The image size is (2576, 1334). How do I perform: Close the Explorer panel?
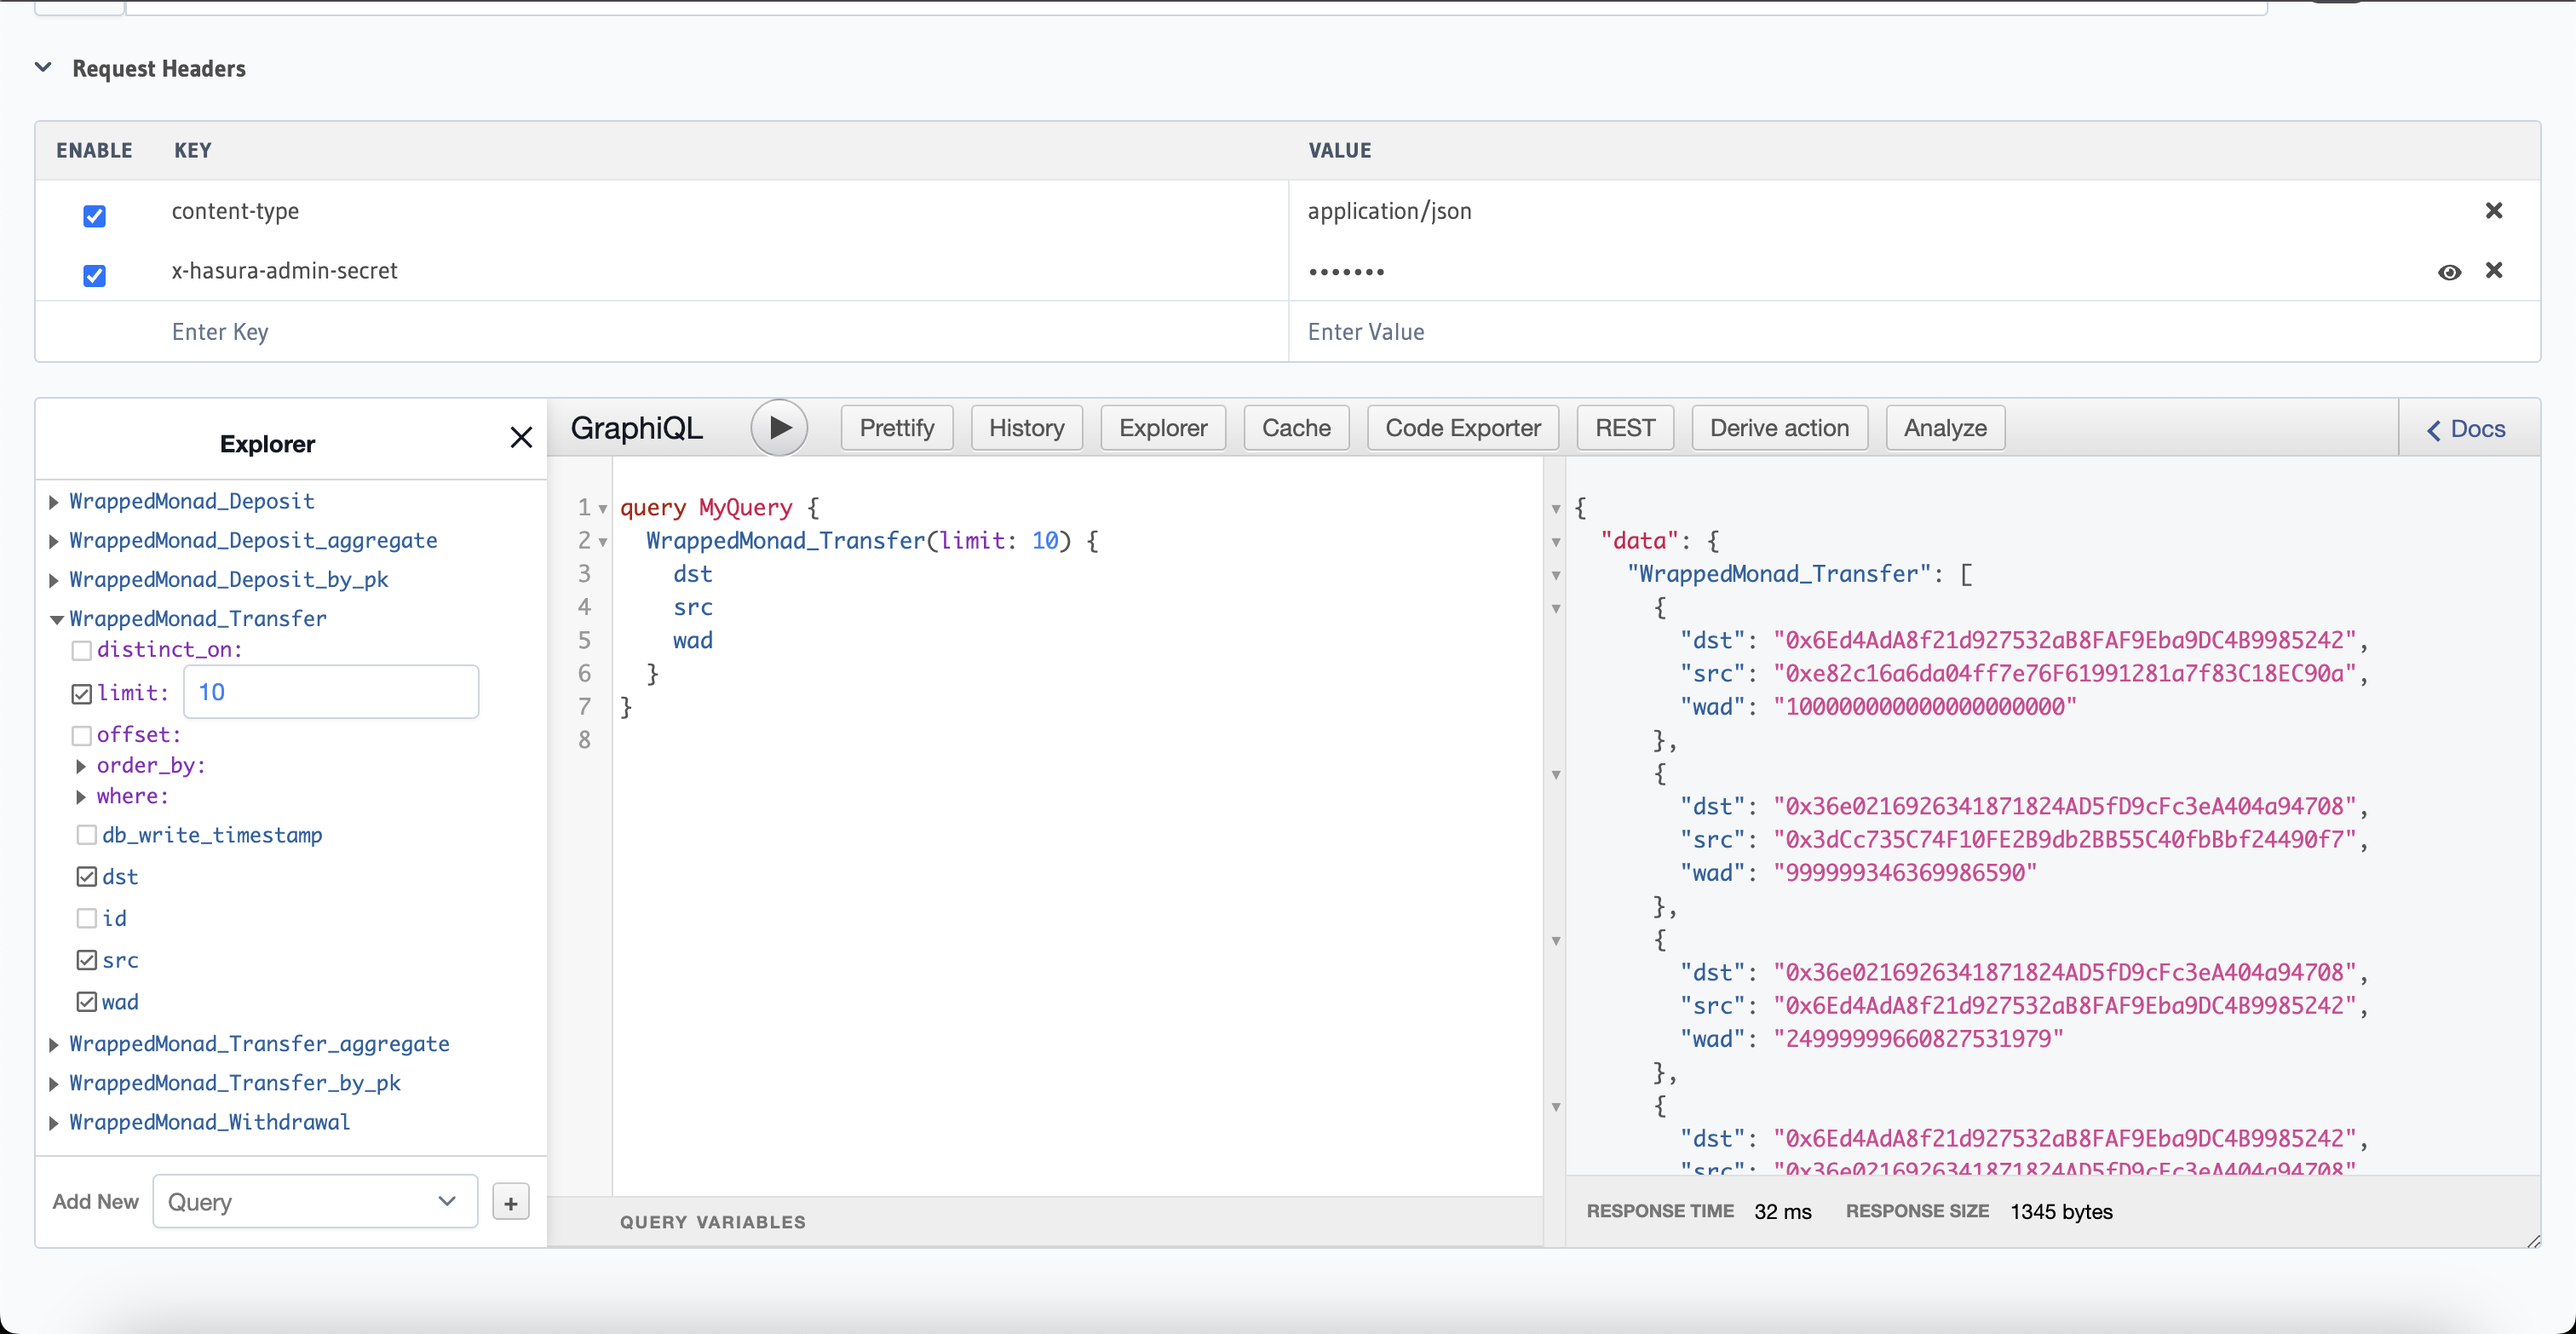(521, 437)
